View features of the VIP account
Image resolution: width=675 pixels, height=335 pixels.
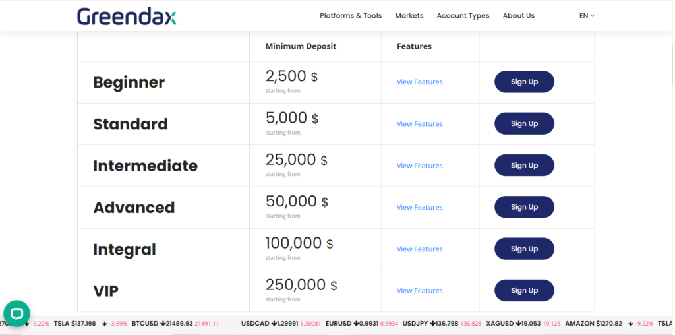[419, 291]
